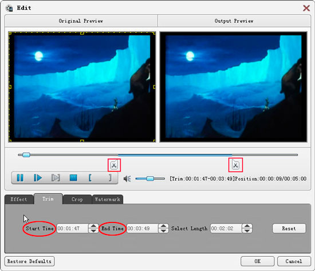The height and width of the screenshot is (271, 315).
Task: Click the playback position slider thumb
Action: coord(26,155)
